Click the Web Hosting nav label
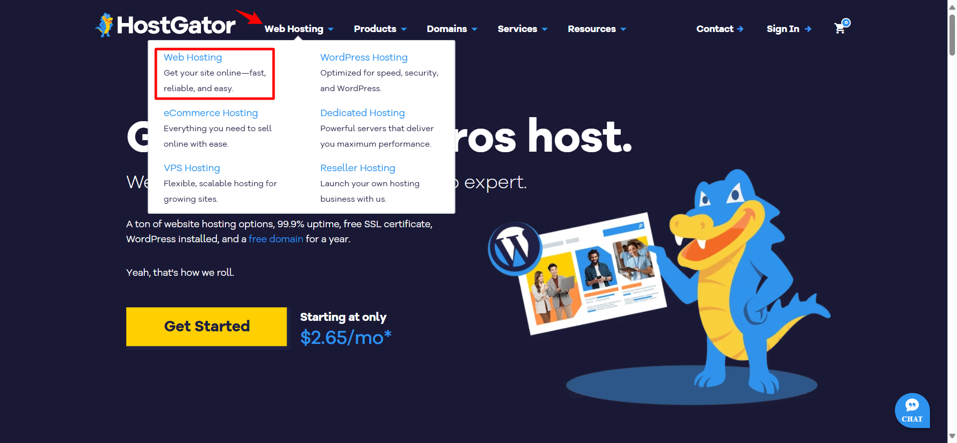957x443 pixels. (x=294, y=29)
